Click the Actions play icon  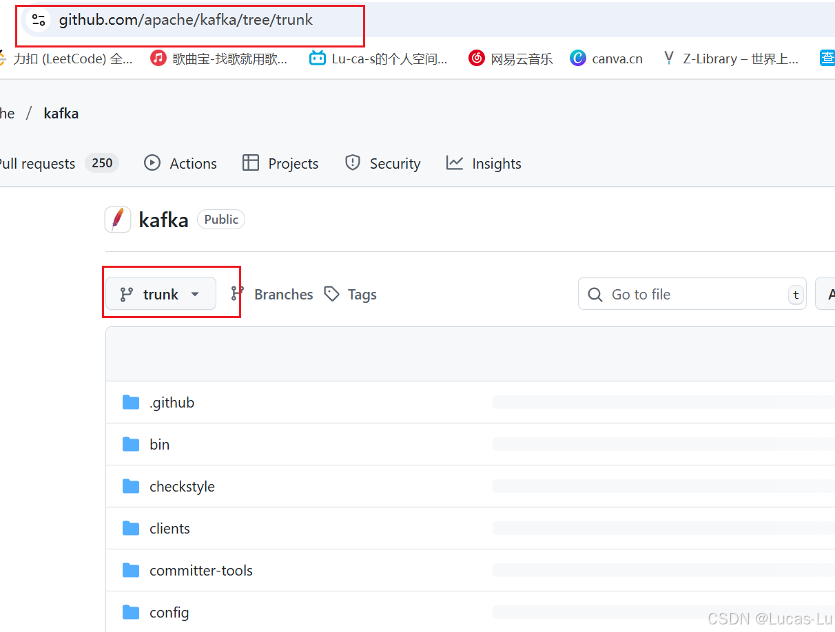pos(152,163)
